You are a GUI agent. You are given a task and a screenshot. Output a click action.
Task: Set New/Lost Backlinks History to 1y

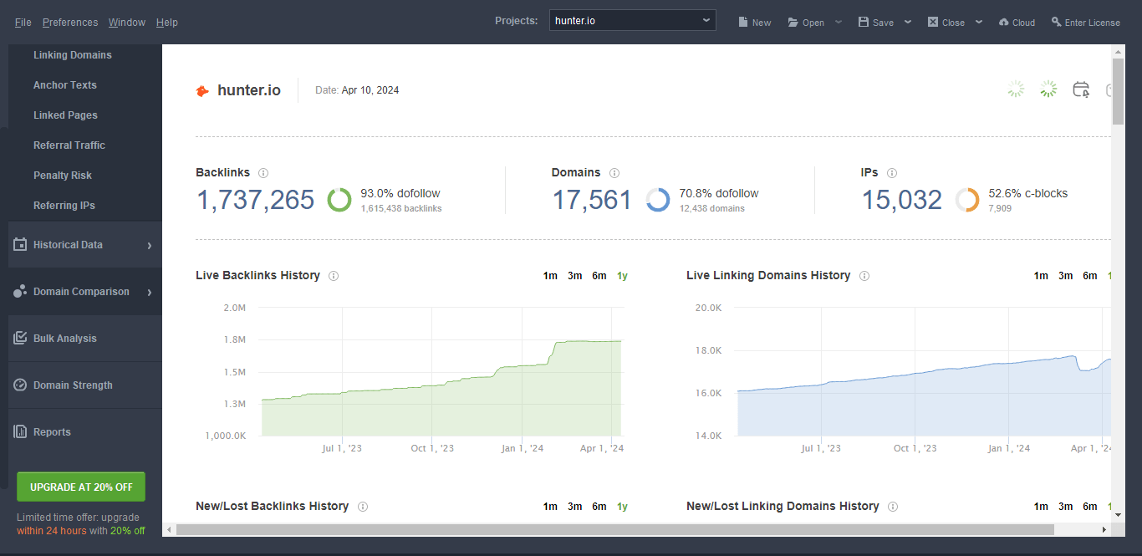click(623, 507)
